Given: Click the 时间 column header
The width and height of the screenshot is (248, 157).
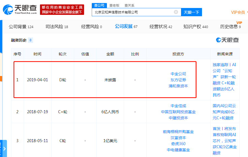Looking at the screenshot, I should [37, 54].
